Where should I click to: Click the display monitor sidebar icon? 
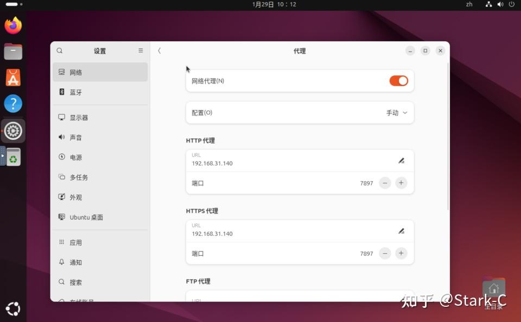tap(61, 117)
